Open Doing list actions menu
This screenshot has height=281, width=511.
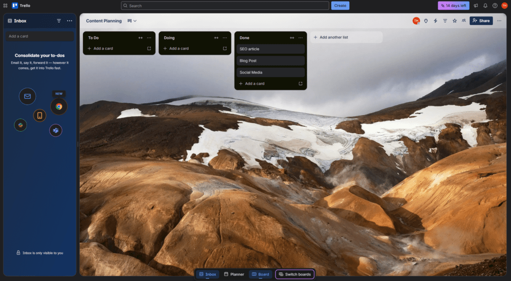coord(225,38)
